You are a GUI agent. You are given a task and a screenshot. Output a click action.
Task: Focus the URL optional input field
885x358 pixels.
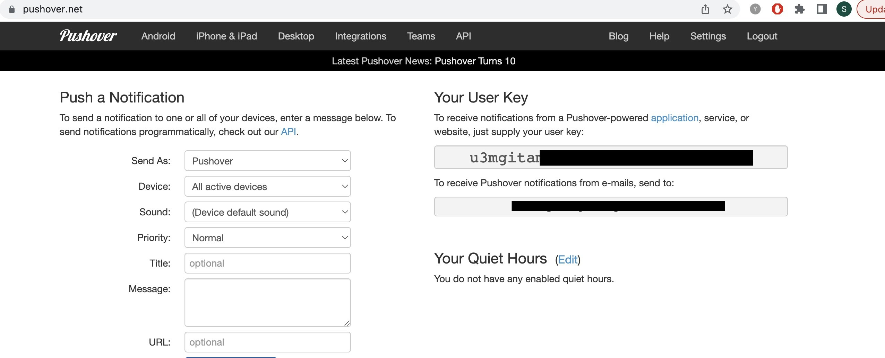tap(268, 342)
